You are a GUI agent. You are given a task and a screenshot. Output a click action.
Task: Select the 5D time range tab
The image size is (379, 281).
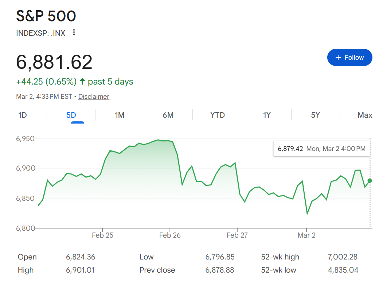coord(71,115)
